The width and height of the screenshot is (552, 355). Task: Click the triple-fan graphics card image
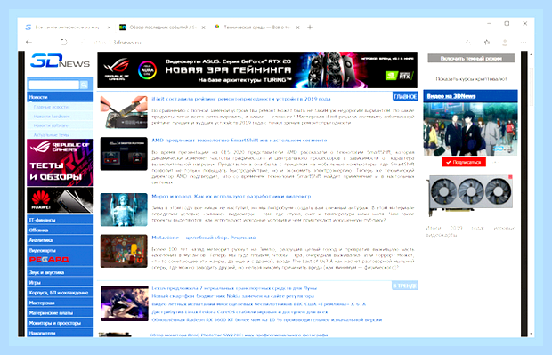470,195
